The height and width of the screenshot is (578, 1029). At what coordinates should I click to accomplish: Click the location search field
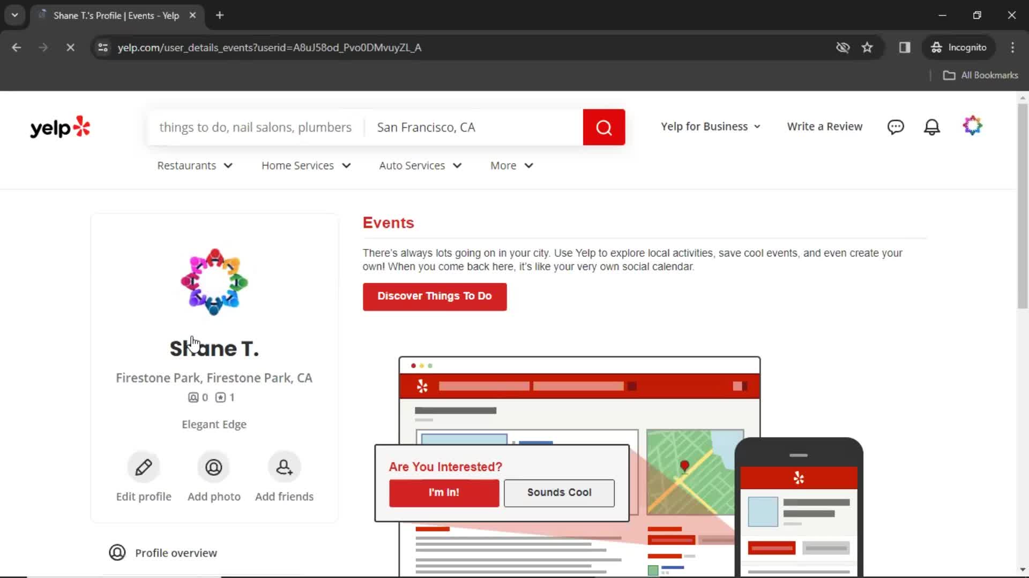tap(474, 127)
